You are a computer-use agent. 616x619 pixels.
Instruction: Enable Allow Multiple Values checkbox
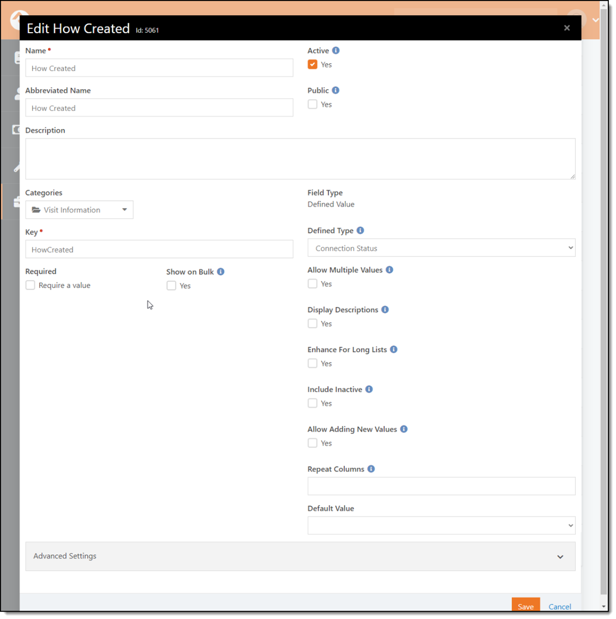click(x=313, y=283)
